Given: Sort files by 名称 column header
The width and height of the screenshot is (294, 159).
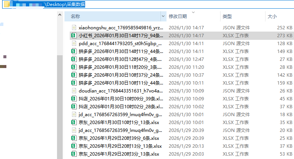Looking at the screenshot, I should [x=112, y=16].
